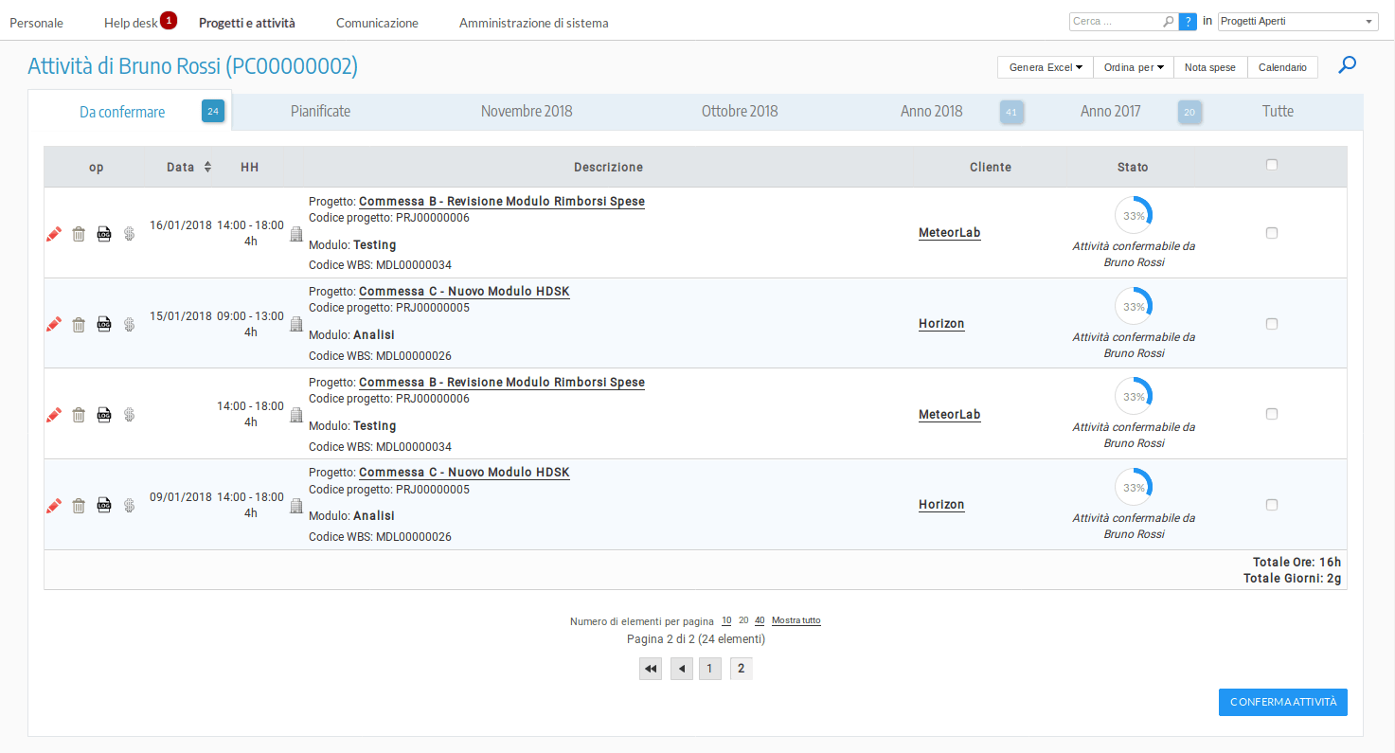Viewport: 1395px width, 753px height.
Task: Sort the table by the Data column arrows
Action: click(207, 168)
